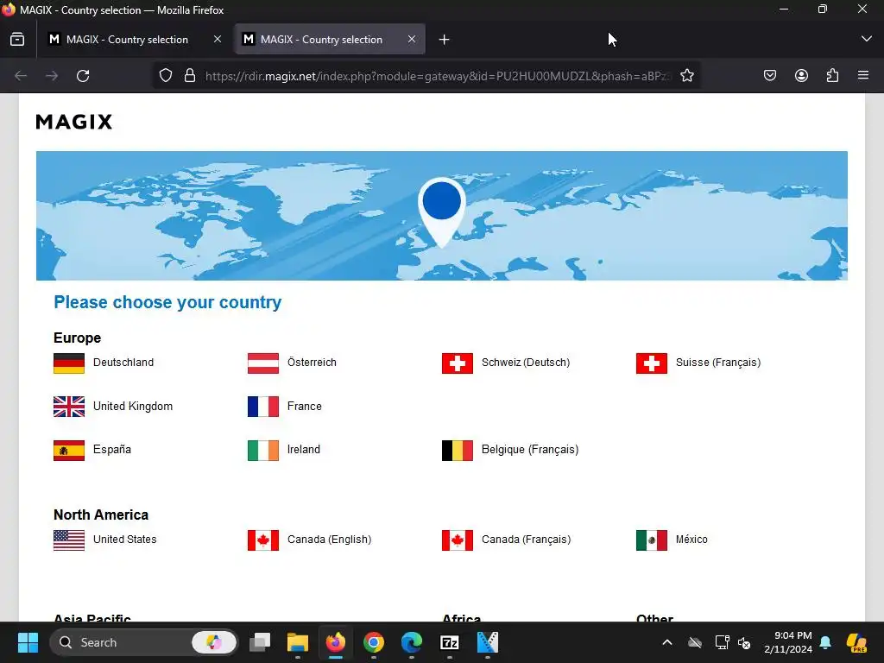This screenshot has width=884, height=663.
Task: Open a new Firefox tab
Action: tap(445, 40)
